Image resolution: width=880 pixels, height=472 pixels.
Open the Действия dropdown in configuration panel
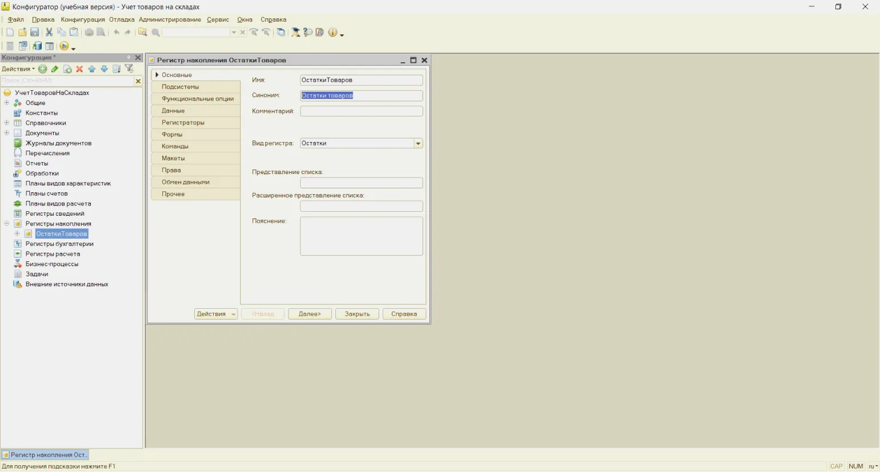[x=18, y=69]
